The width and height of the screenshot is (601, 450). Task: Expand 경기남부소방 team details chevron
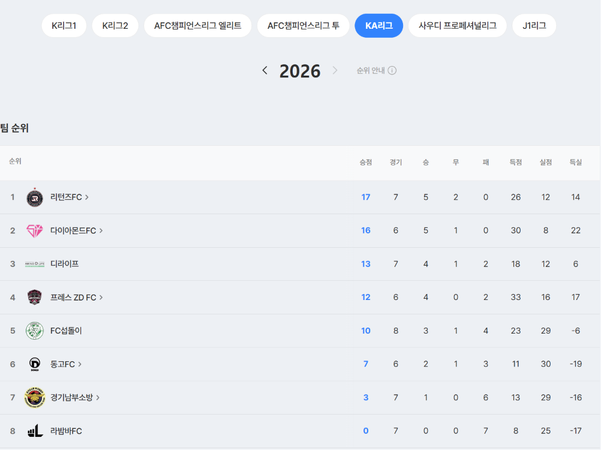coord(98,397)
